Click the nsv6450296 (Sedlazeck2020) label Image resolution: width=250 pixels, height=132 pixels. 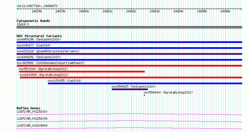point(39,39)
